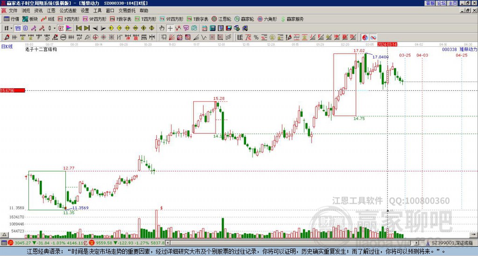
Task: Select the red pencil drawing tool
Action: 7,37
